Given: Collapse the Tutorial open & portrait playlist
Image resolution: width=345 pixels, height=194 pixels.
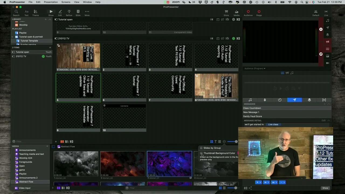Looking at the screenshot, I should pos(12,37).
